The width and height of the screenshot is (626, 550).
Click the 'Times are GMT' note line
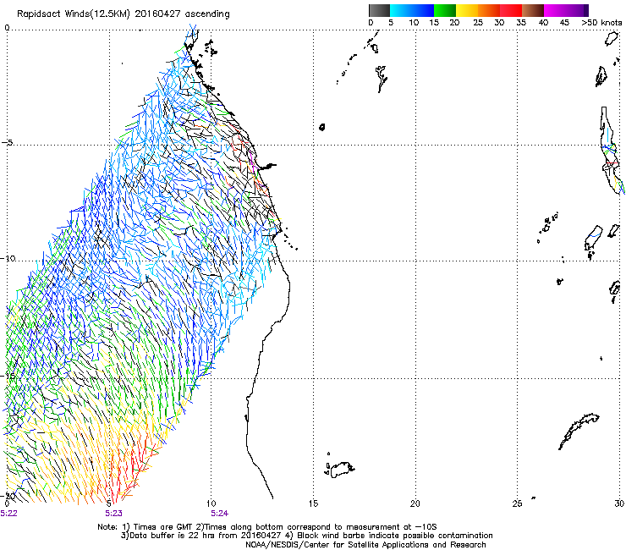pos(267,527)
